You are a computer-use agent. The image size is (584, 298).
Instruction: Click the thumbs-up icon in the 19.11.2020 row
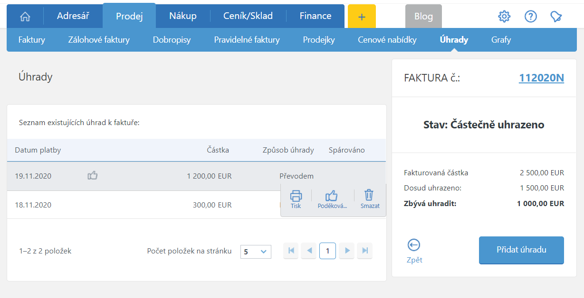pos(93,176)
